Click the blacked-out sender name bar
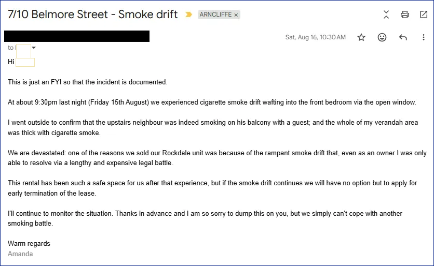 (77, 36)
